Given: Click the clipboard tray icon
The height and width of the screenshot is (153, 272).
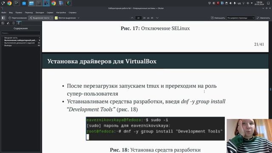Looking at the screenshot, I should coord(227,3).
